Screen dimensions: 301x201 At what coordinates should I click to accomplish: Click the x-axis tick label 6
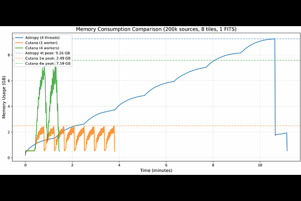coord(166,165)
